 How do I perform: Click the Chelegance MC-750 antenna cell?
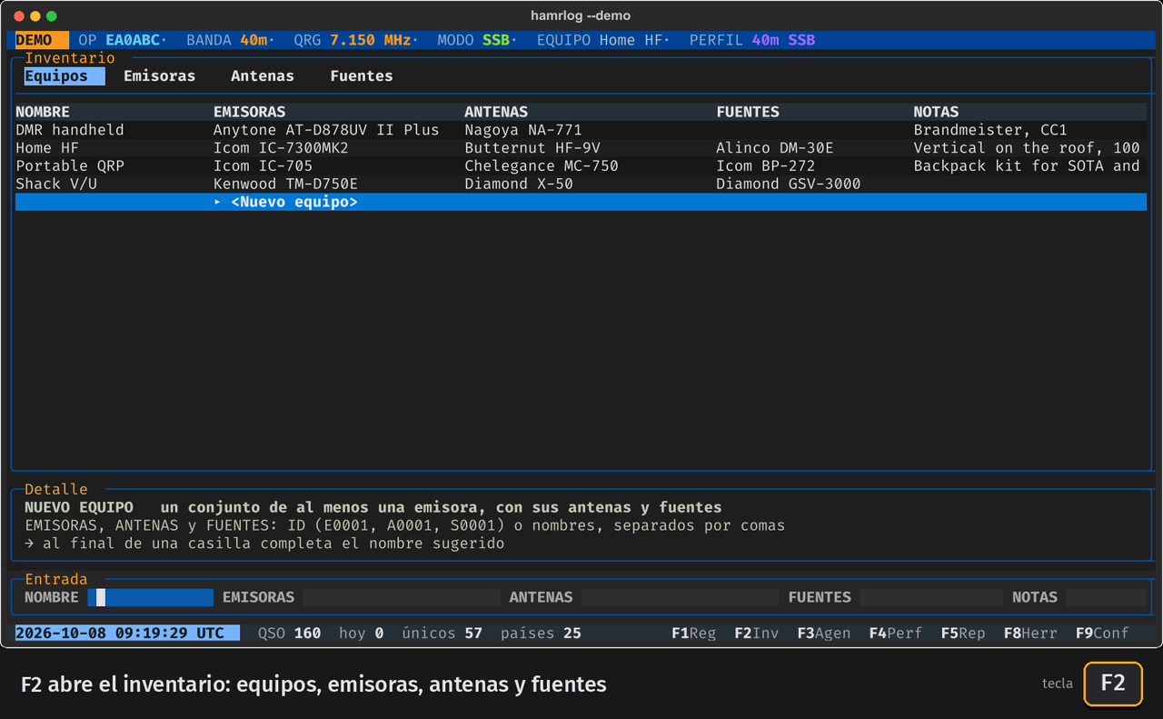pyautogui.click(x=542, y=166)
